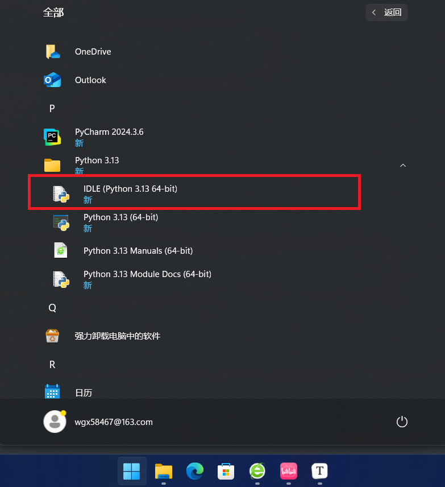The image size is (445, 487).
Task: Open Microsoft Store from the taskbar
Action: (226, 471)
